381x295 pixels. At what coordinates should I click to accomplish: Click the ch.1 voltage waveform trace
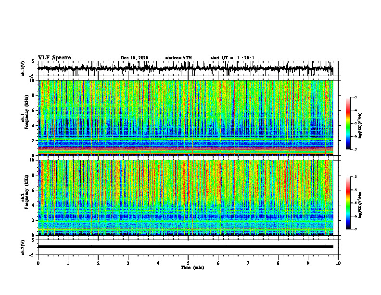pyautogui.click(x=185, y=68)
